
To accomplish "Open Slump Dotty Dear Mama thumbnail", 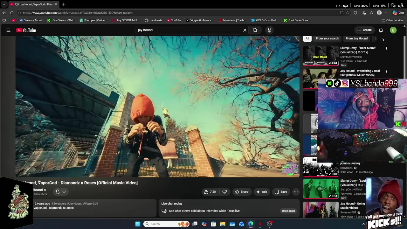I will coord(321,56).
